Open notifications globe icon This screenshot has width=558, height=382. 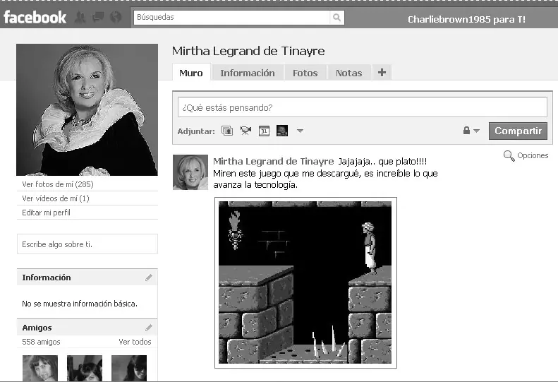click(x=115, y=17)
